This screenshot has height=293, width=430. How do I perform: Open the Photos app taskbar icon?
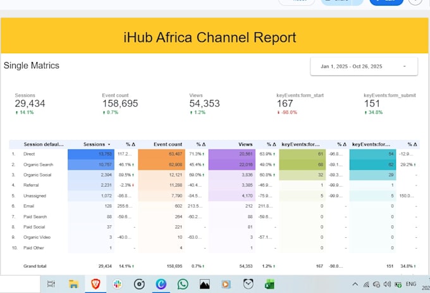point(205,284)
